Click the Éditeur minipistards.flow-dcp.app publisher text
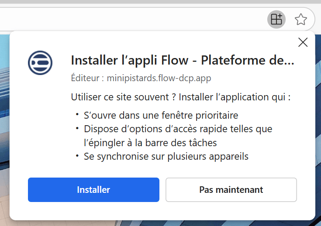The width and height of the screenshot is (321, 226). pyautogui.click(x=141, y=78)
